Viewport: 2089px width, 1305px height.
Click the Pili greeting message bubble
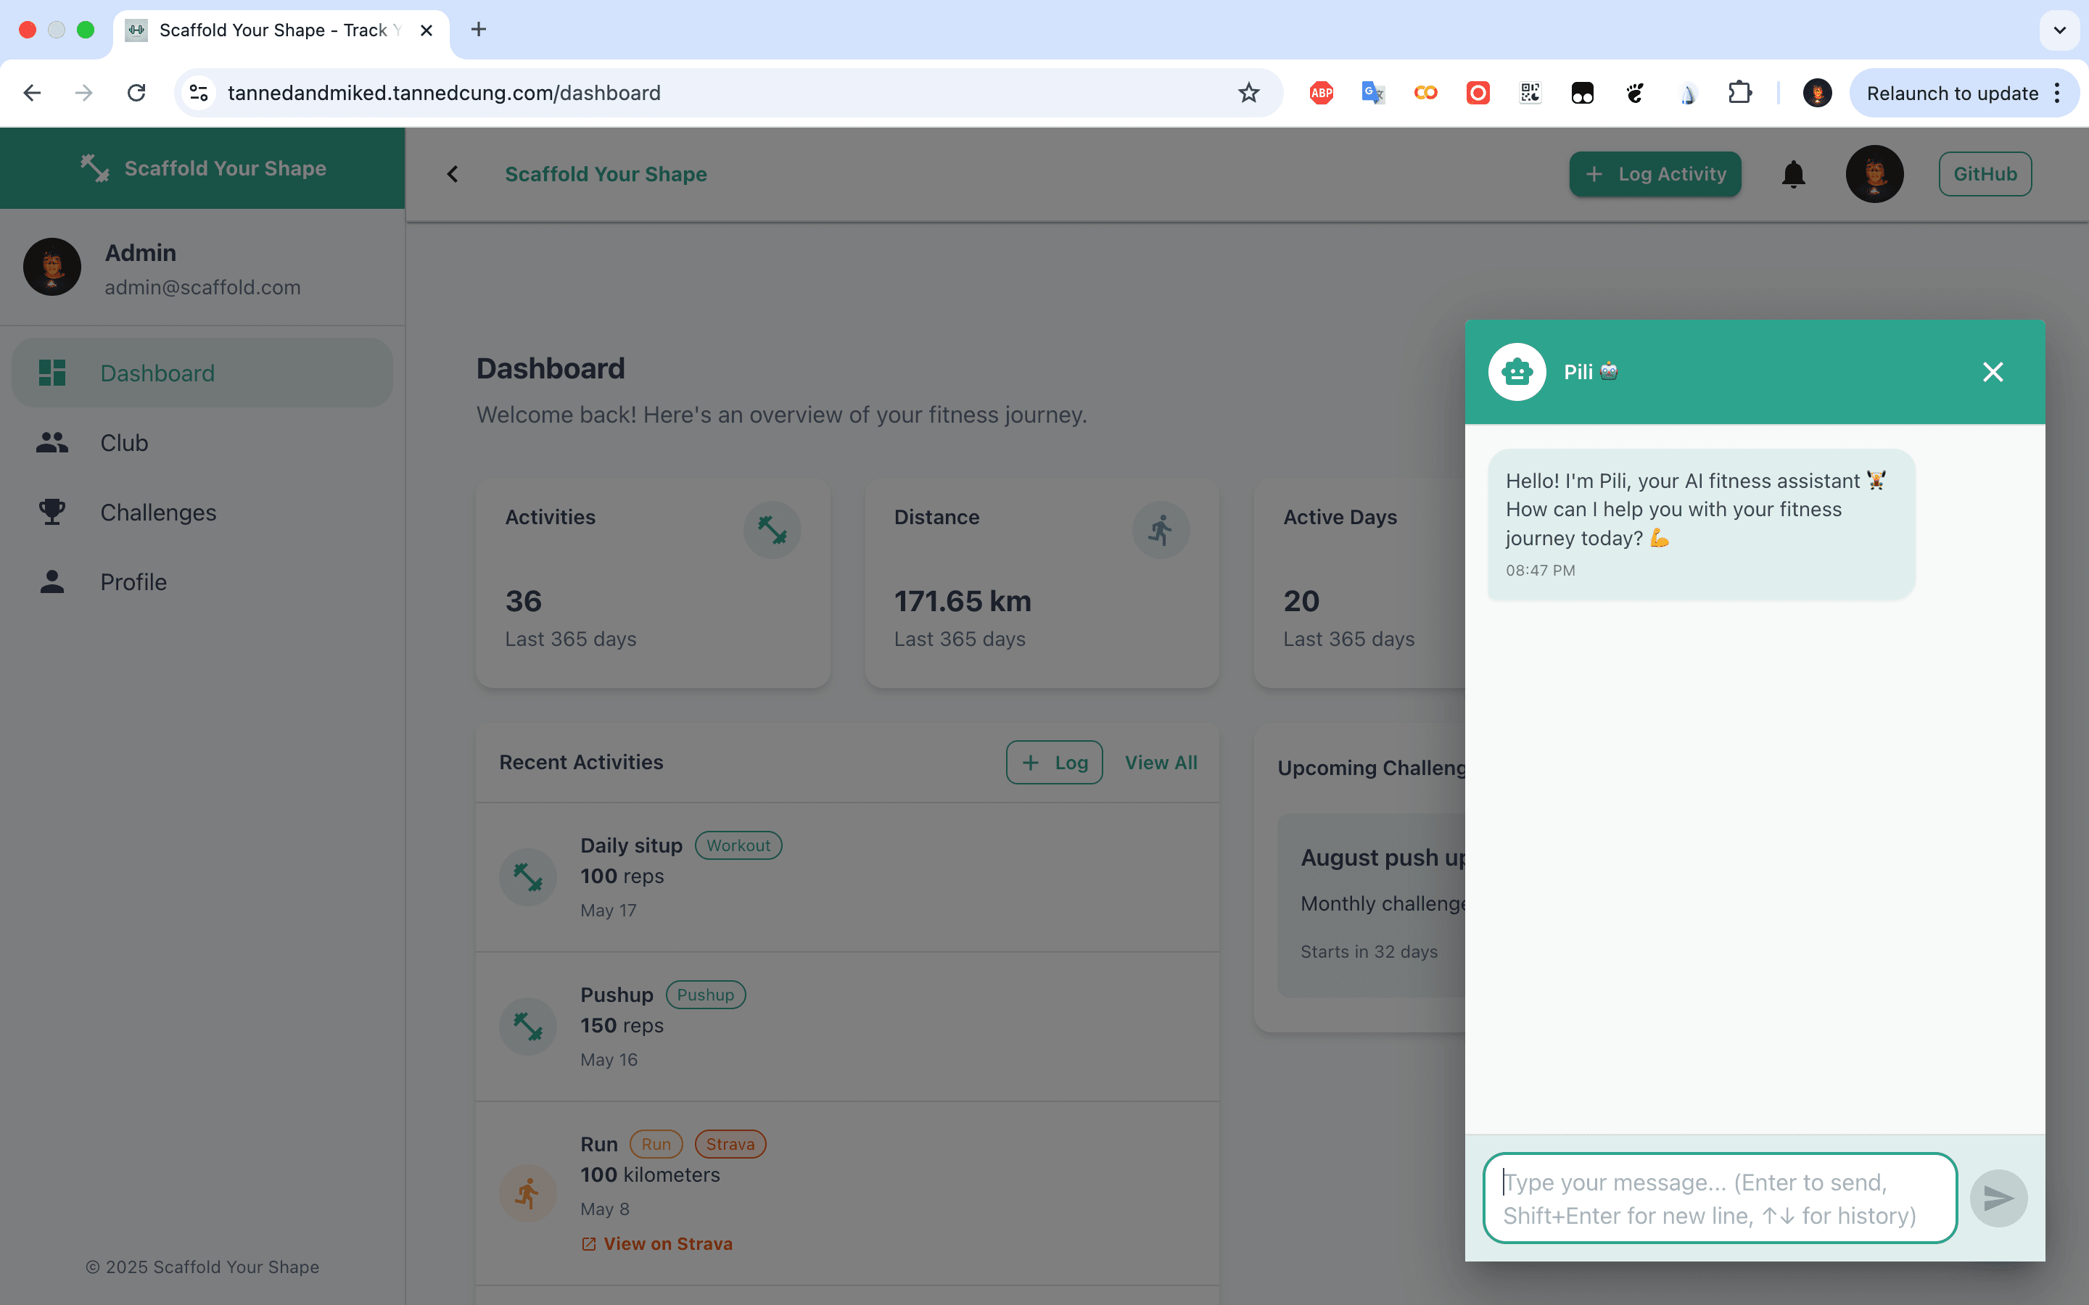(1700, 524)
